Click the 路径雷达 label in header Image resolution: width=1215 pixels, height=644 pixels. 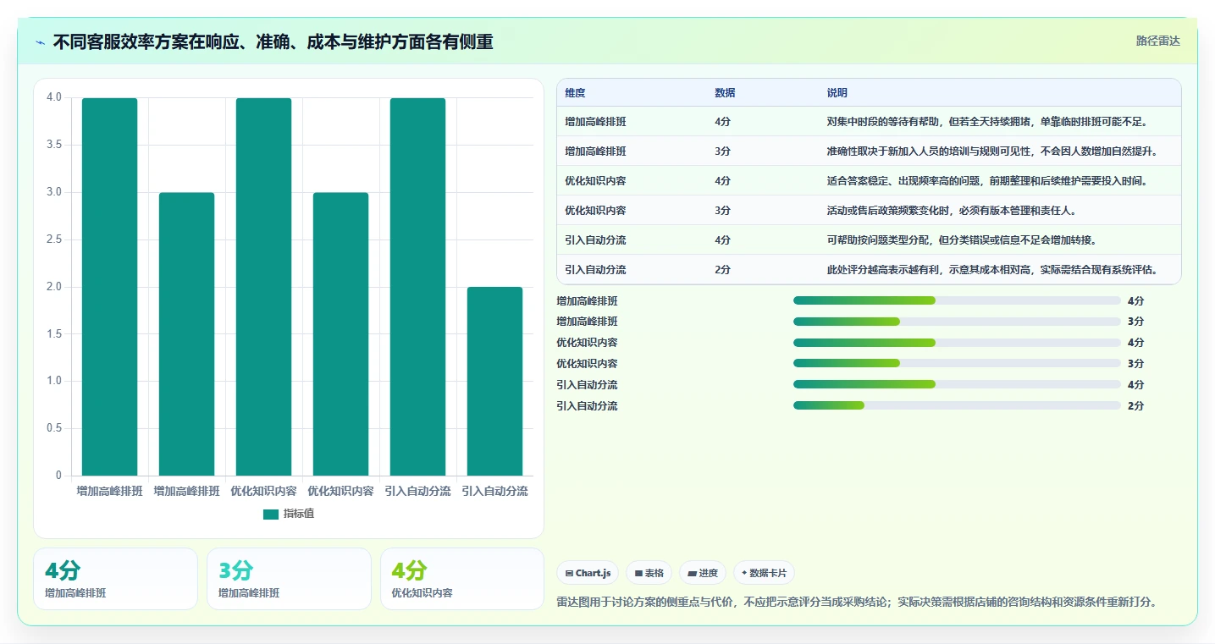tap(1157, 41)
